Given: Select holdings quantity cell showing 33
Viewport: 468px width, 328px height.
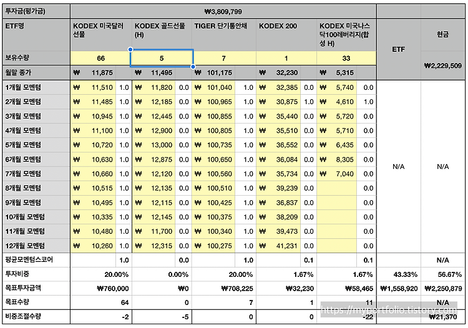Looking at the screenshot, I should tap(346, 58).
